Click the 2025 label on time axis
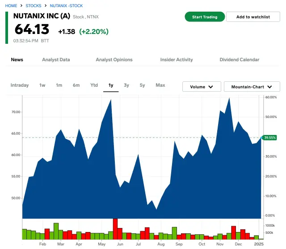The height and width of the screenshot is (249, 286). [259, 244]
